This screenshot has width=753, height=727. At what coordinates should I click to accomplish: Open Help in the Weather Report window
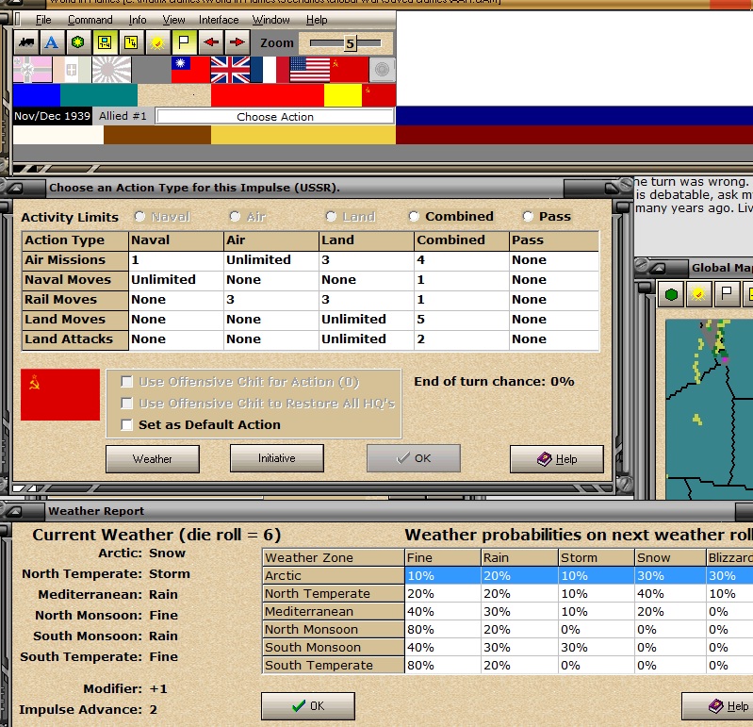point(717,706)
